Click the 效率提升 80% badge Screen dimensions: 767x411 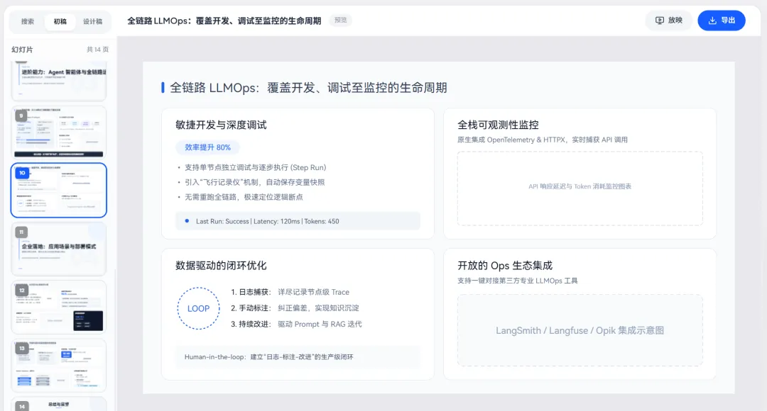(x=207, y=147)
